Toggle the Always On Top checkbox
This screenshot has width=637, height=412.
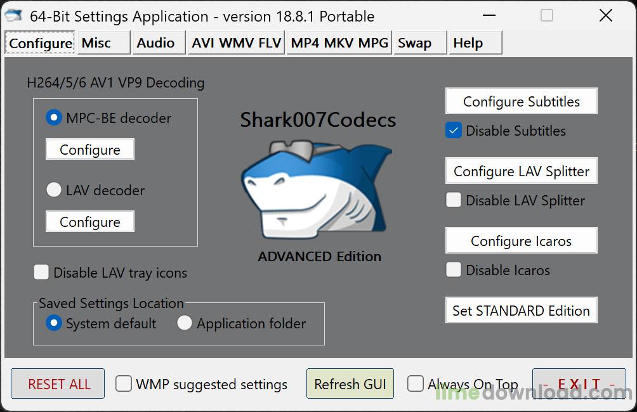pyautogui.click(x=415, y=383)
